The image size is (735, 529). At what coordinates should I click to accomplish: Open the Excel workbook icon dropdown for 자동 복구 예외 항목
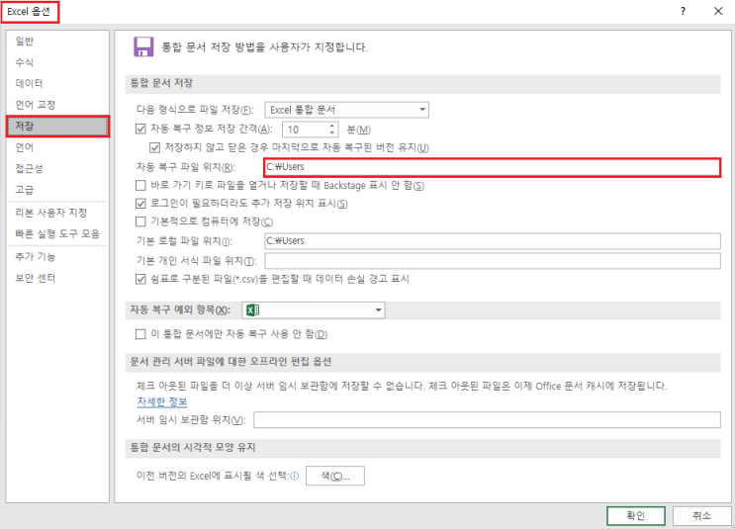(x=314, y=310)
